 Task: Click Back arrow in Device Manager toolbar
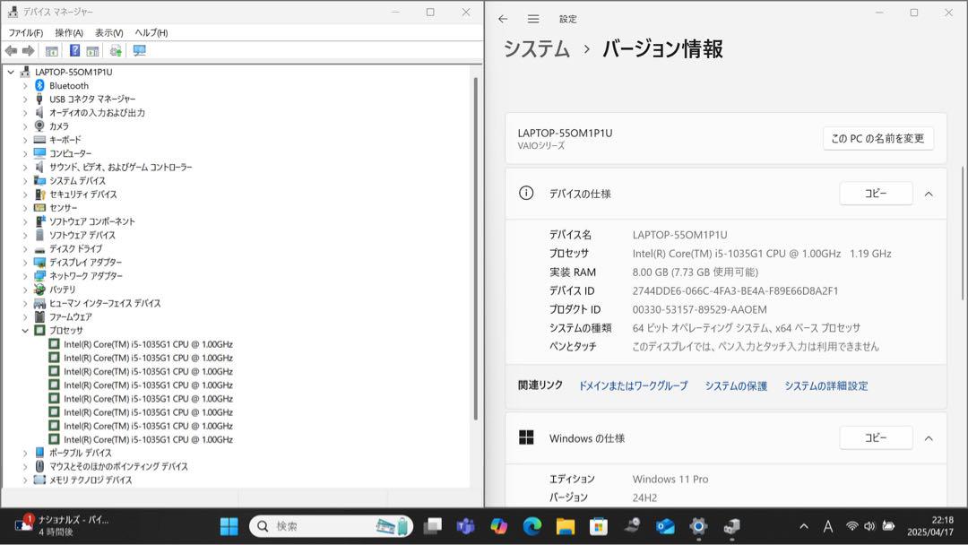click(11, 50)
